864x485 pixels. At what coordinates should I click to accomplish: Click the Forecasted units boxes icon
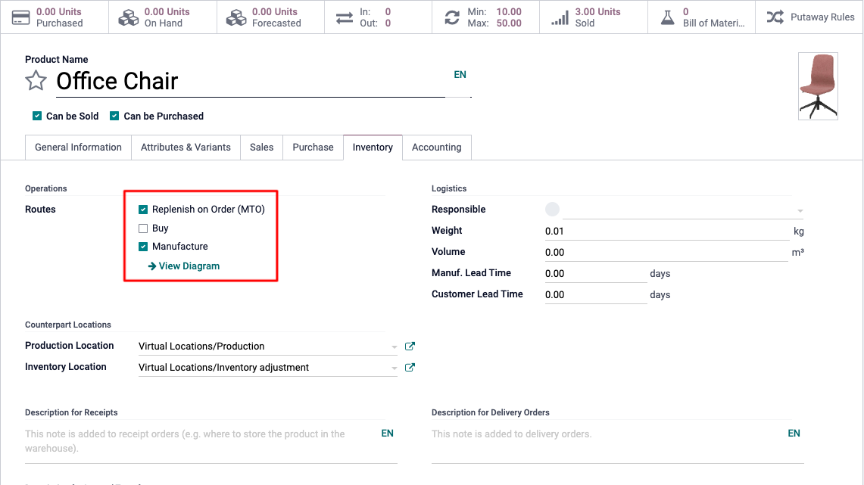coord(236,17)
